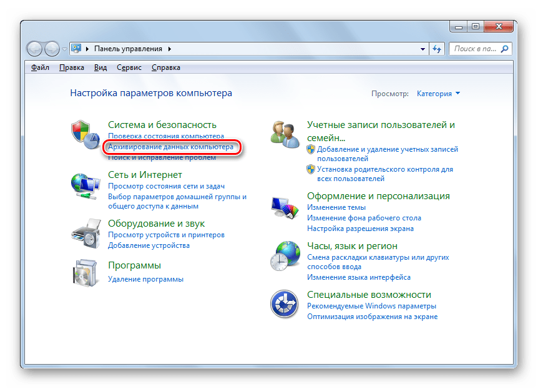
Task: Expand the Панель управления breadcrumb arrow
Action: tap(170, 49)
